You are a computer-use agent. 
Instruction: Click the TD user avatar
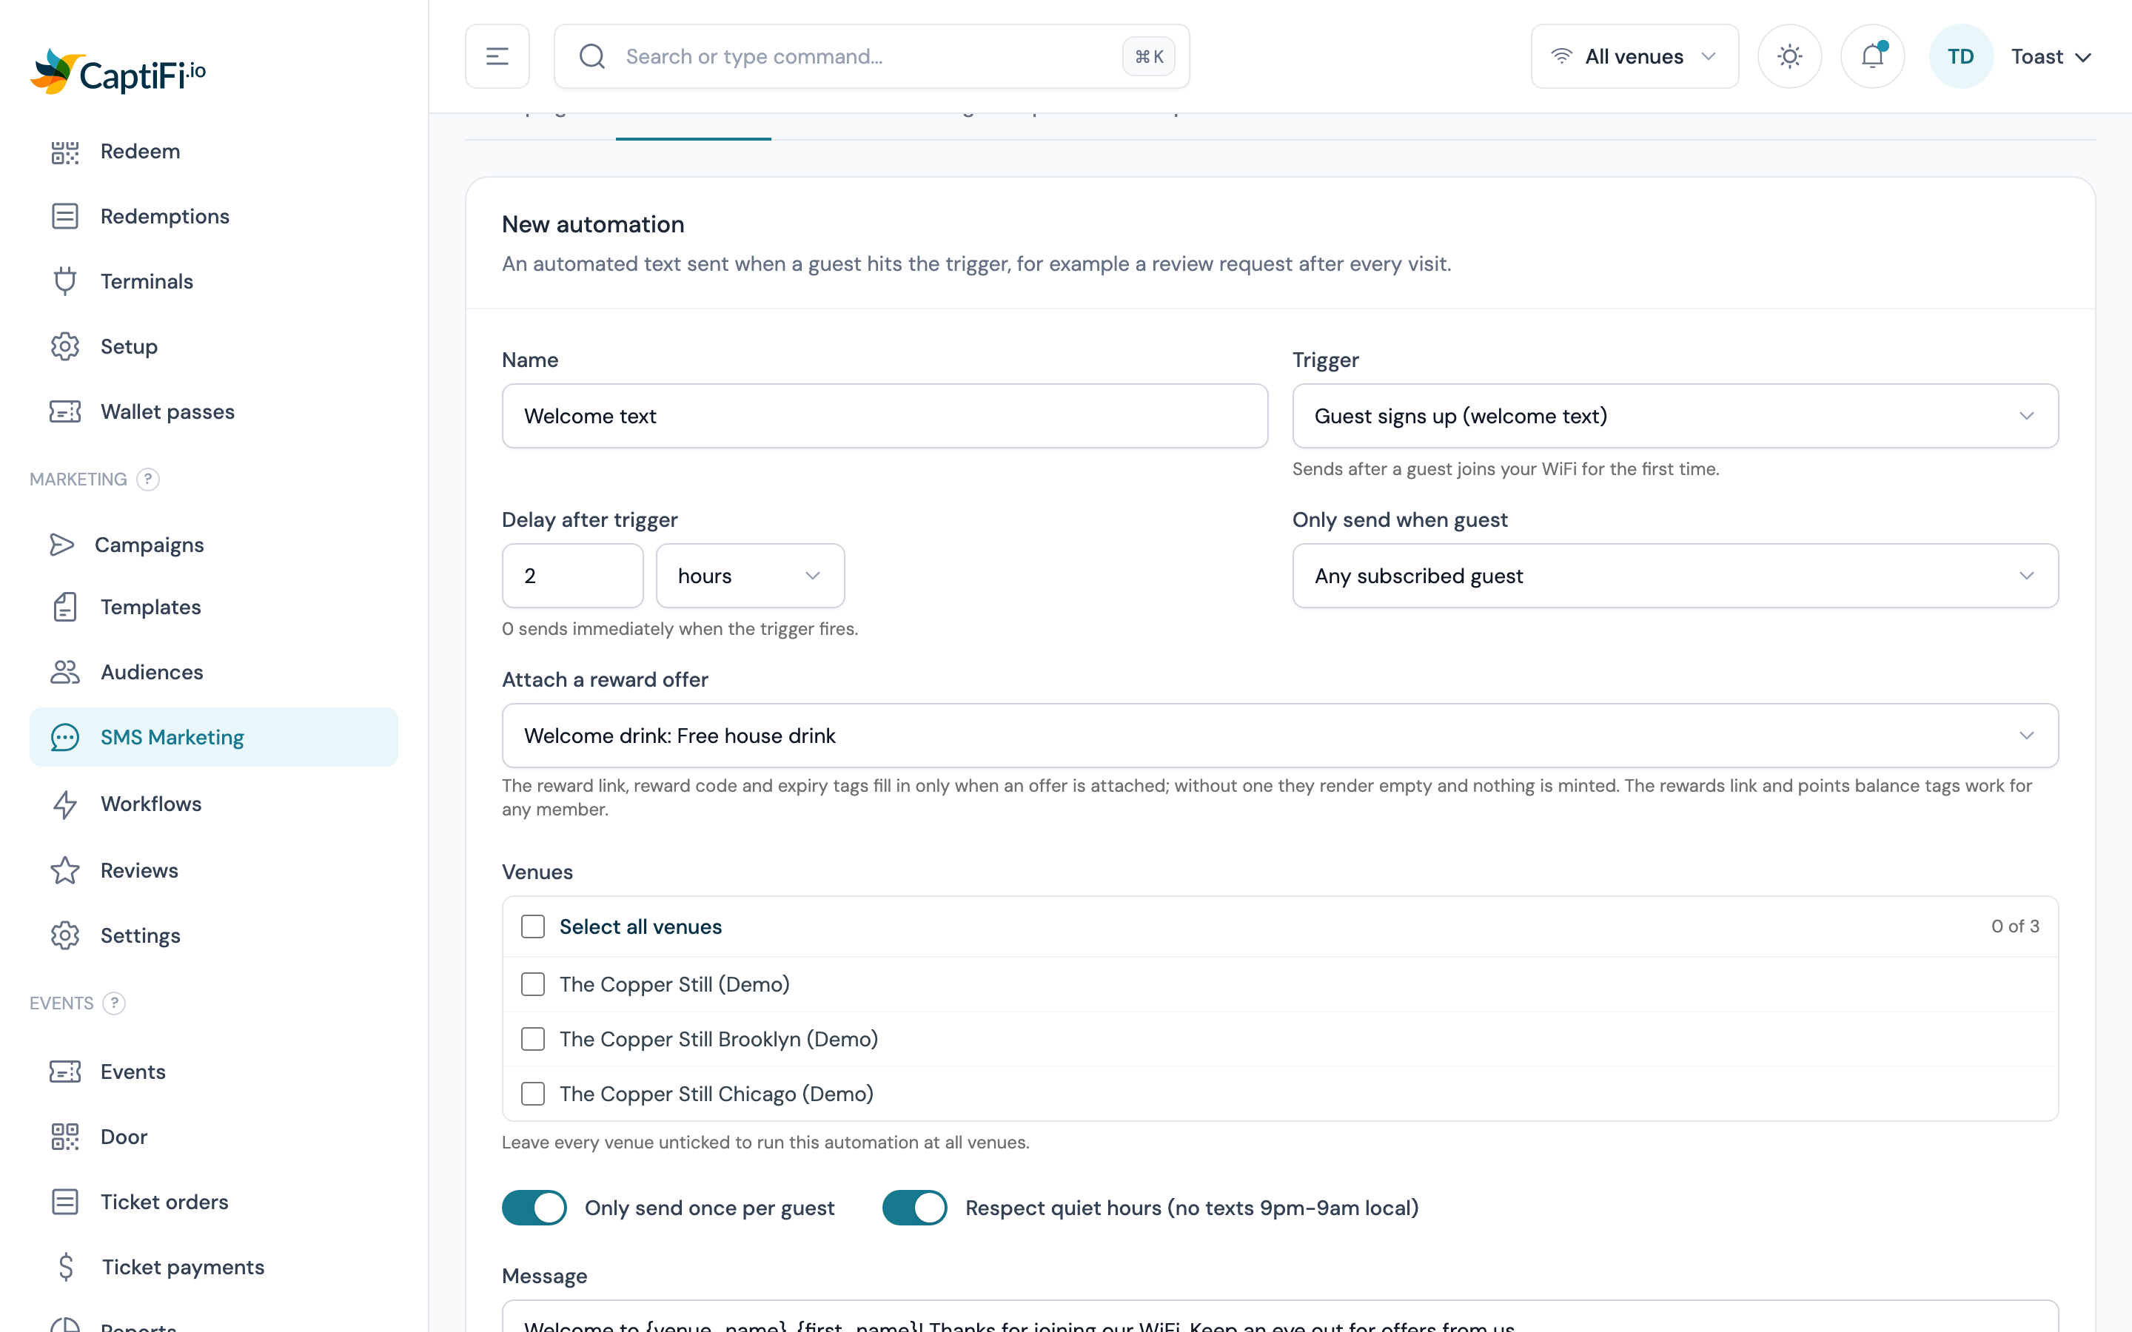coord(1960,56)
